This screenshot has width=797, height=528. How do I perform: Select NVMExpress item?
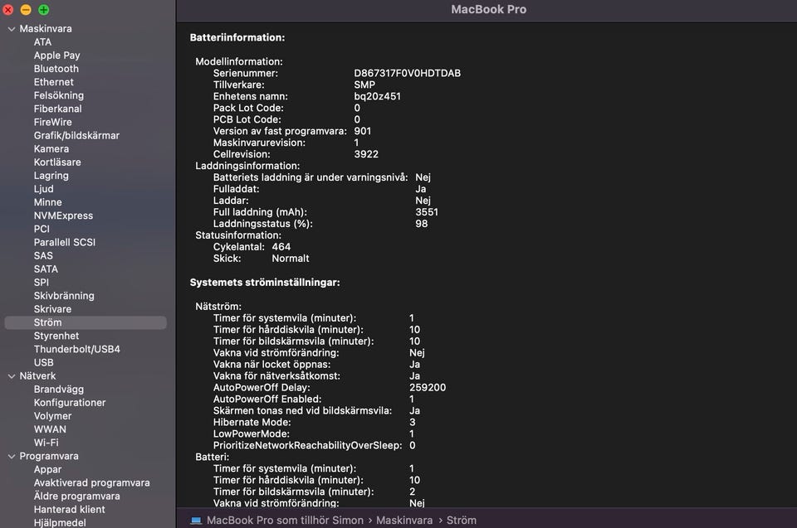point(64,216)
